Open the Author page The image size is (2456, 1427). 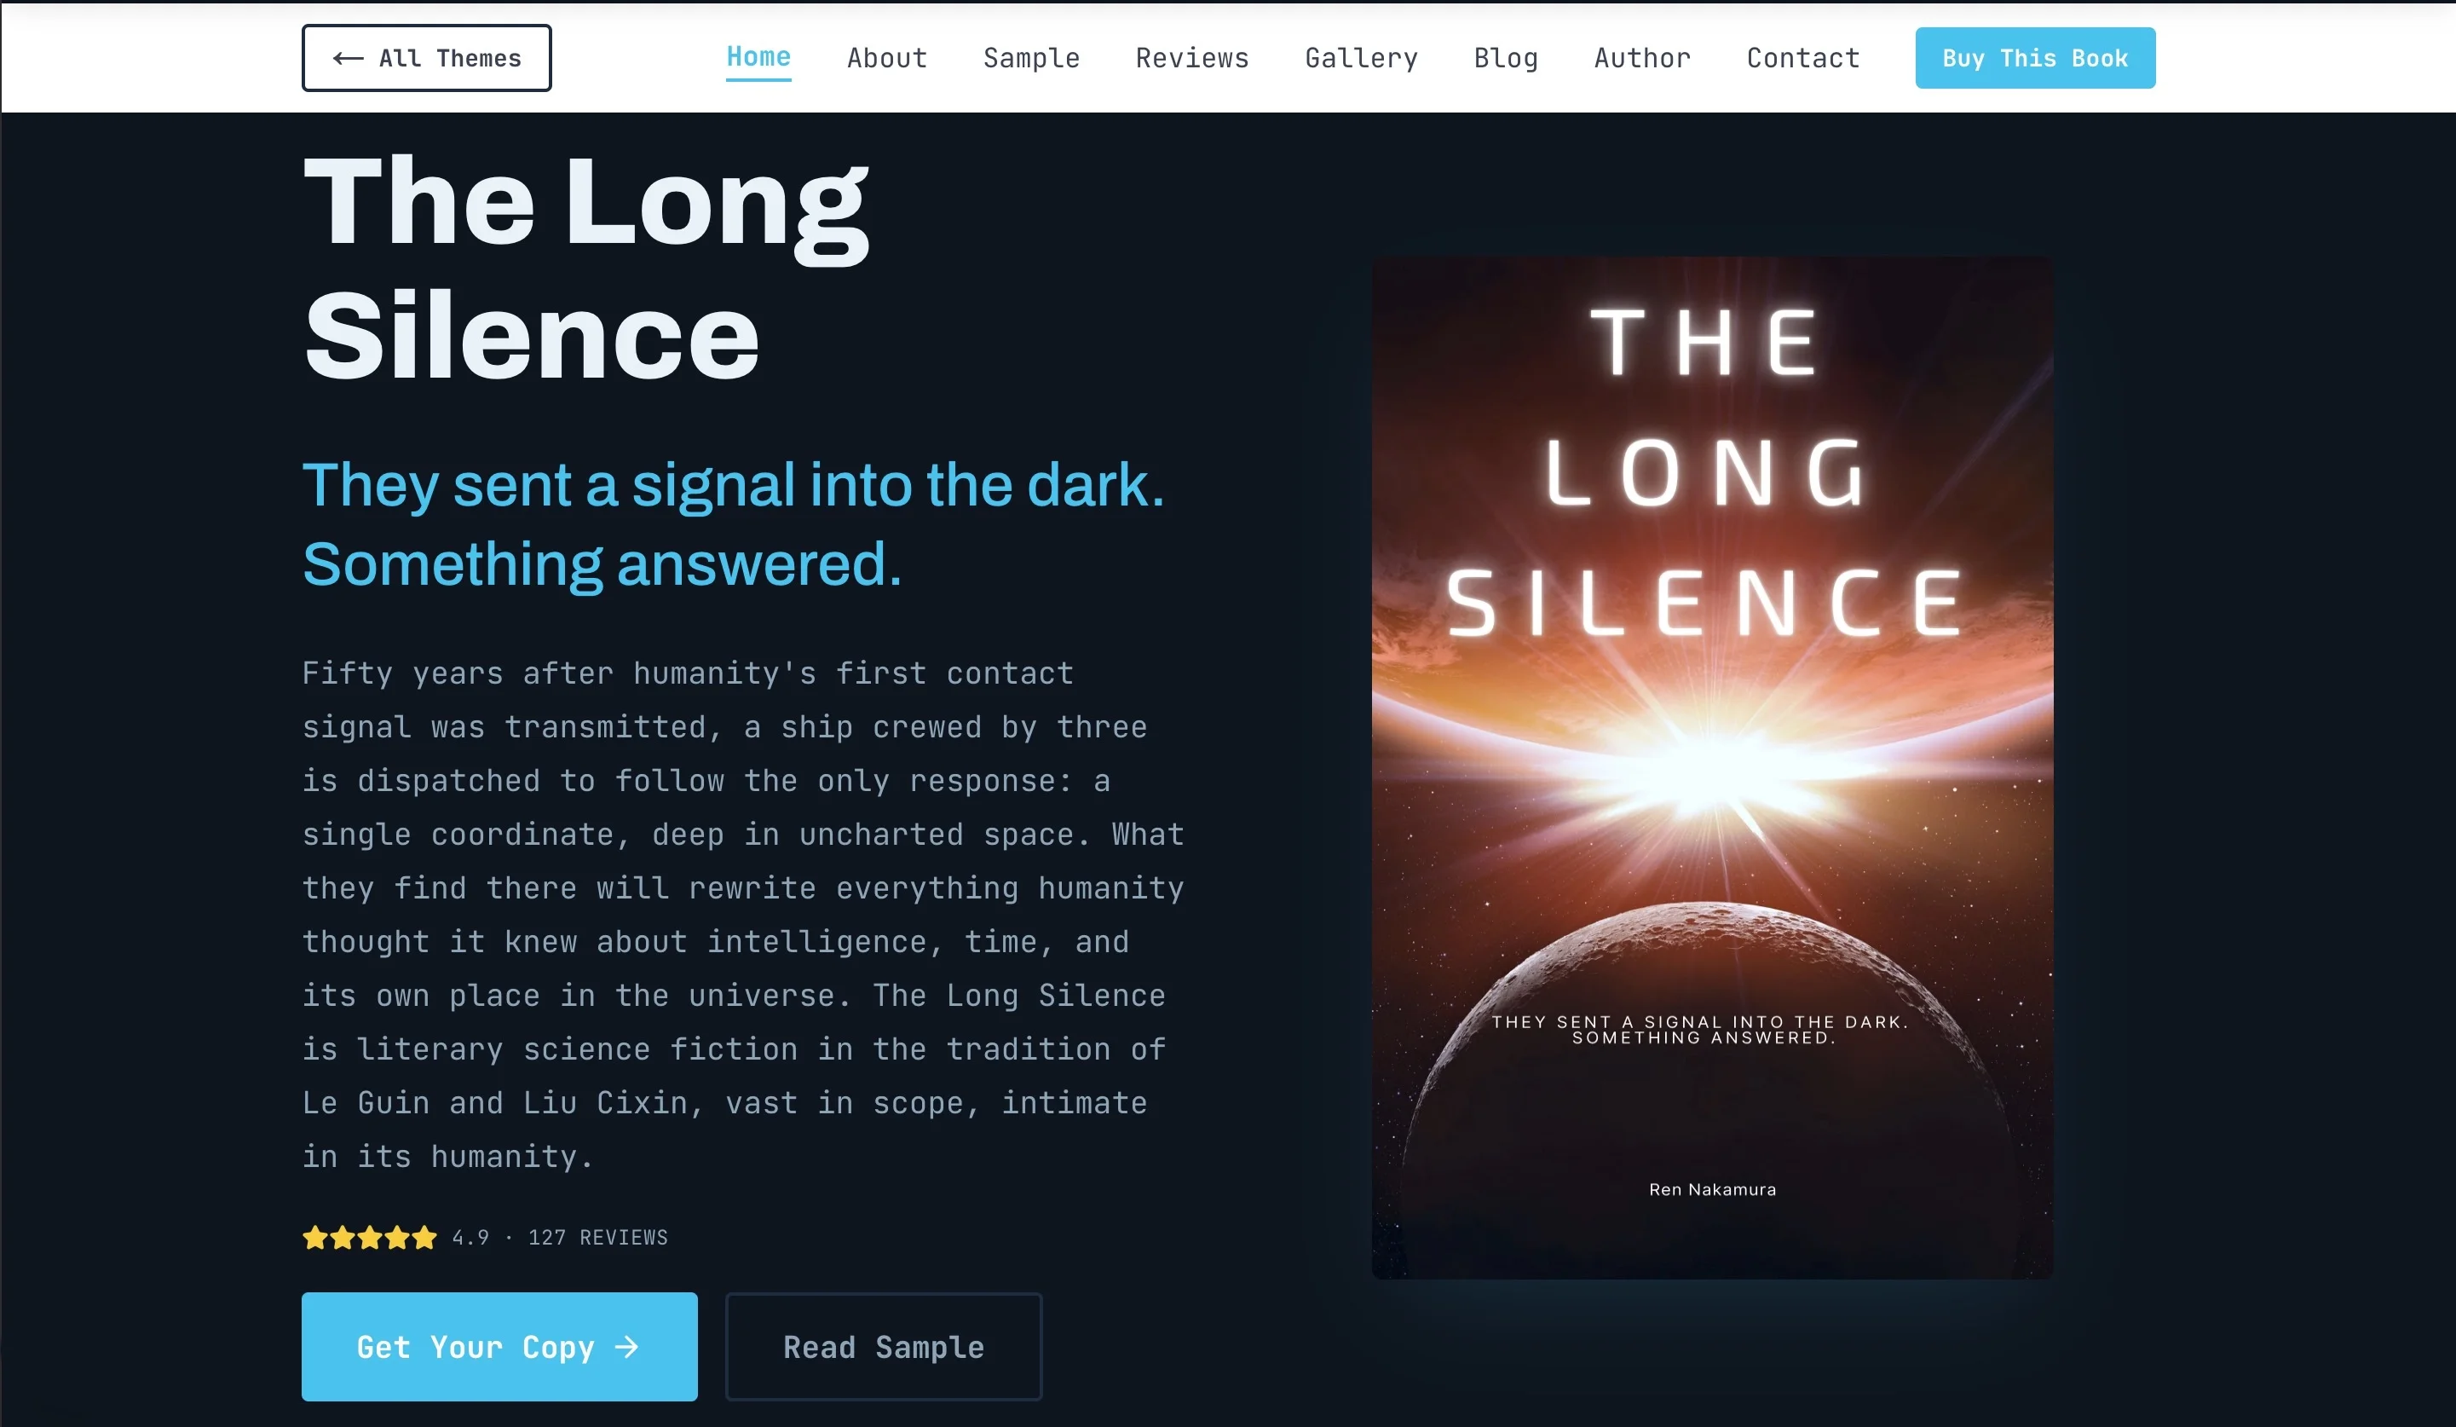click(1642, 59)
